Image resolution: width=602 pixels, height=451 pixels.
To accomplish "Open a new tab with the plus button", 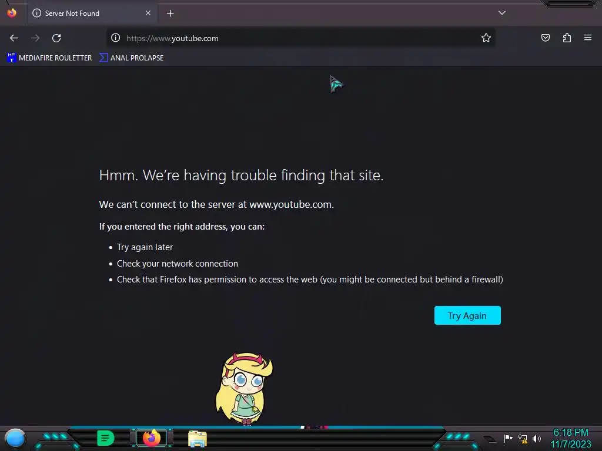I will 170,14.
